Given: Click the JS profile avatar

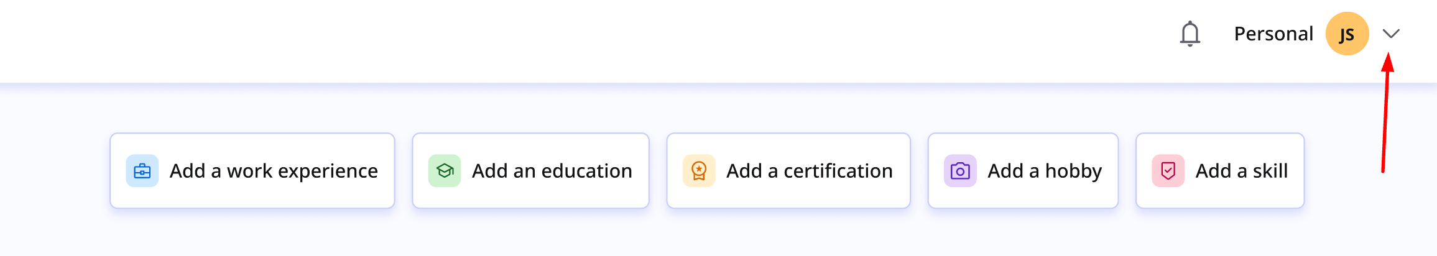Looking at the screenshot, I should [1347, 34].
